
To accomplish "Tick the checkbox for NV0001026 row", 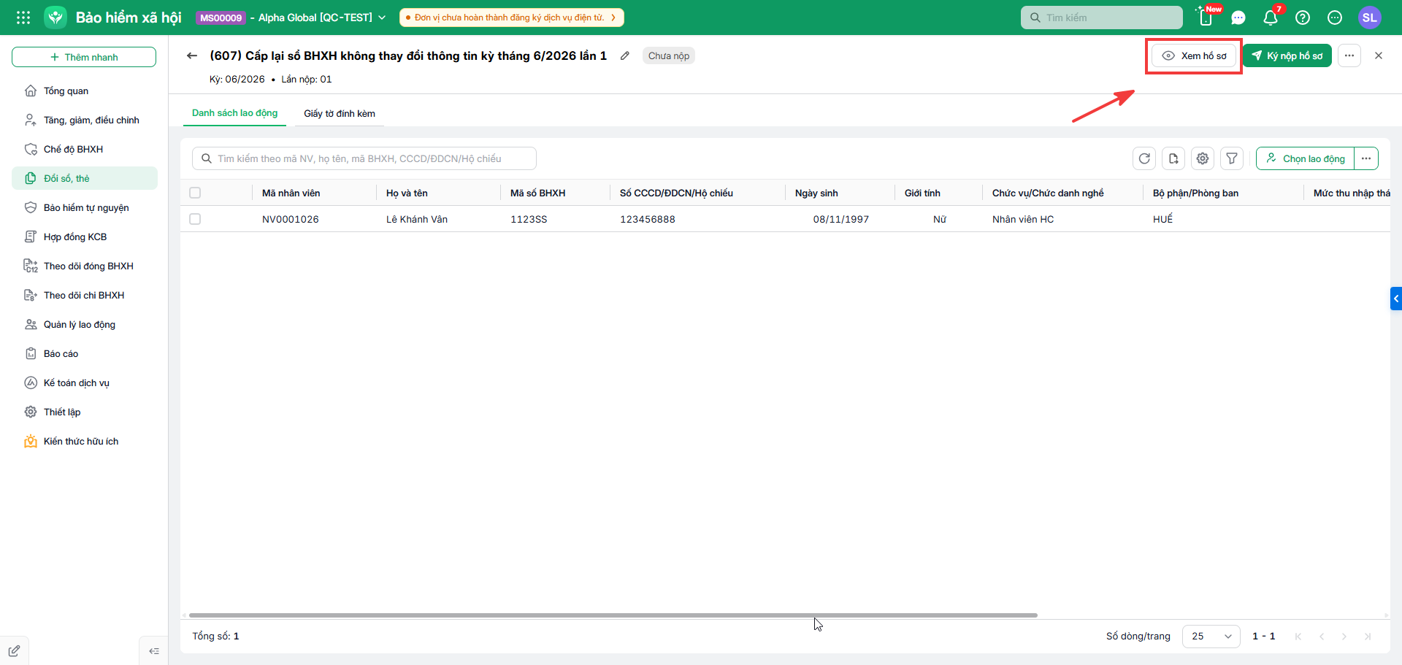I will point(195,219).
